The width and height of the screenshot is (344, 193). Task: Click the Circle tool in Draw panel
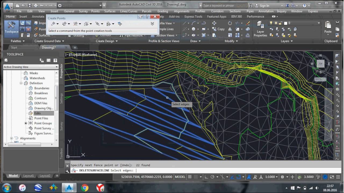click(x=193, y=29)
